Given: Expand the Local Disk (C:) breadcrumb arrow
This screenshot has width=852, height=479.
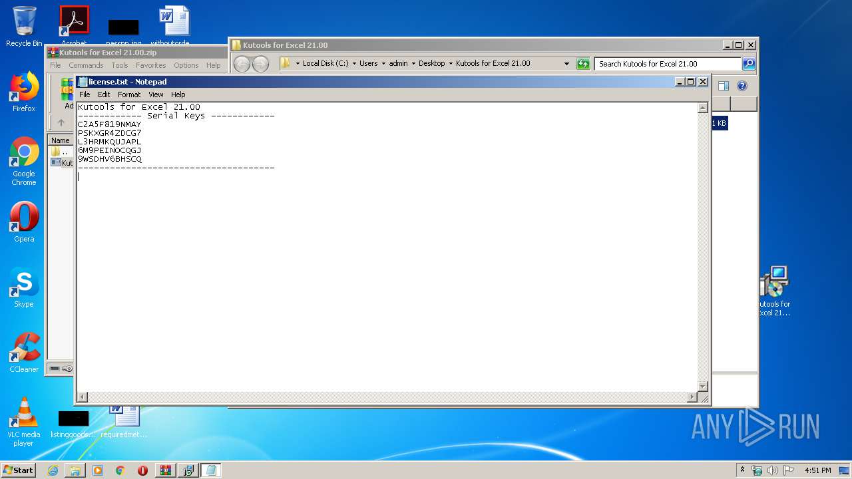Looking at the screenshot, I should 355,64.
